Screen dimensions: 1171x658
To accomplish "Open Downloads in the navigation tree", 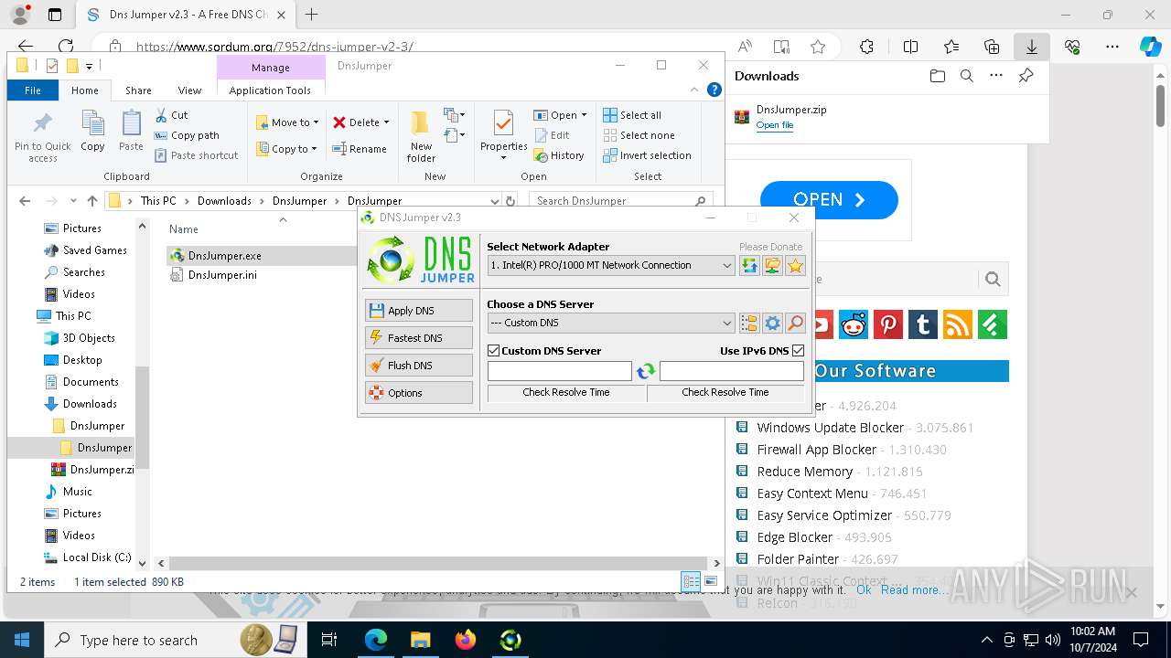I will pyautogui.click(x=90, y=404).
